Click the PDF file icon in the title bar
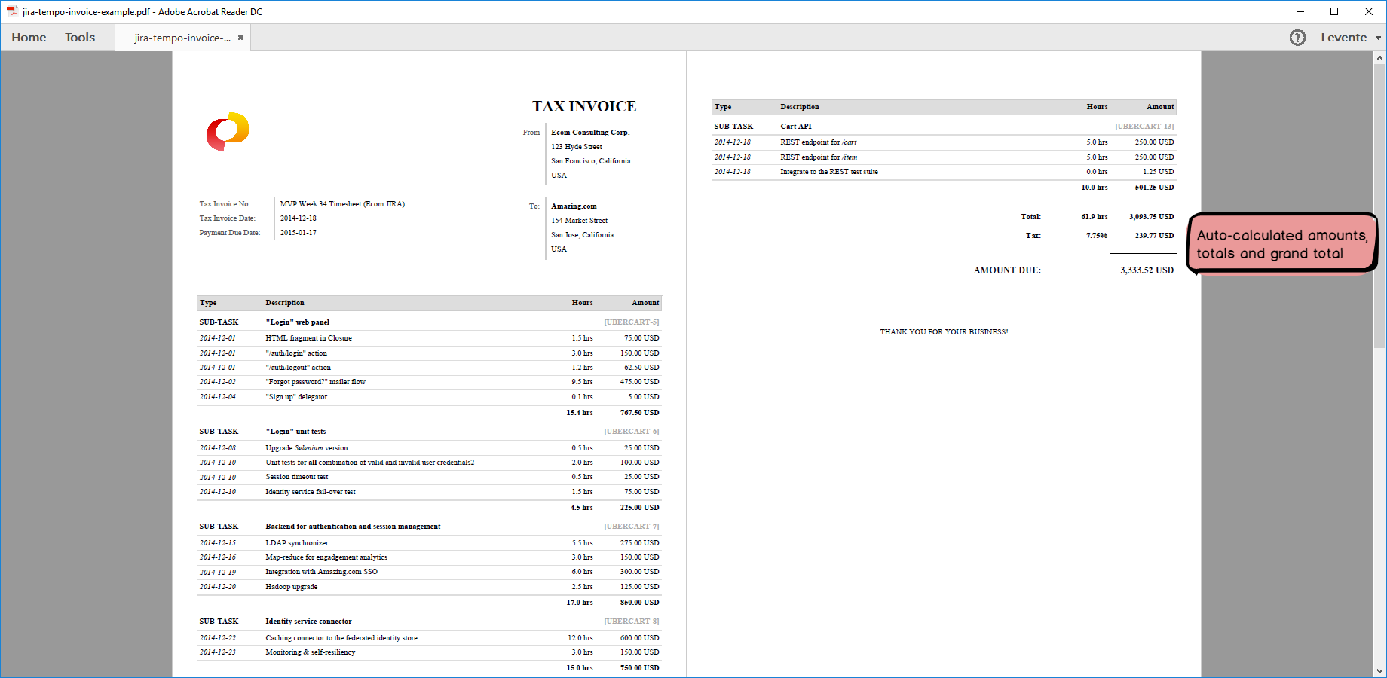The height and width of the screenshot is (678, 1387). [x=12, y=11]
